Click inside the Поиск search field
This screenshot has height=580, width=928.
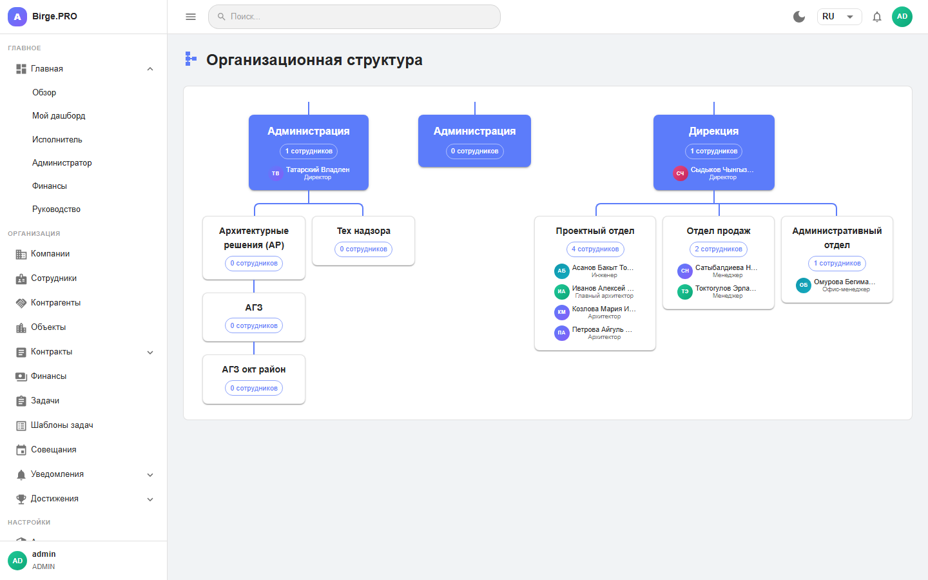pyautogui.click(x=354, y=17)
